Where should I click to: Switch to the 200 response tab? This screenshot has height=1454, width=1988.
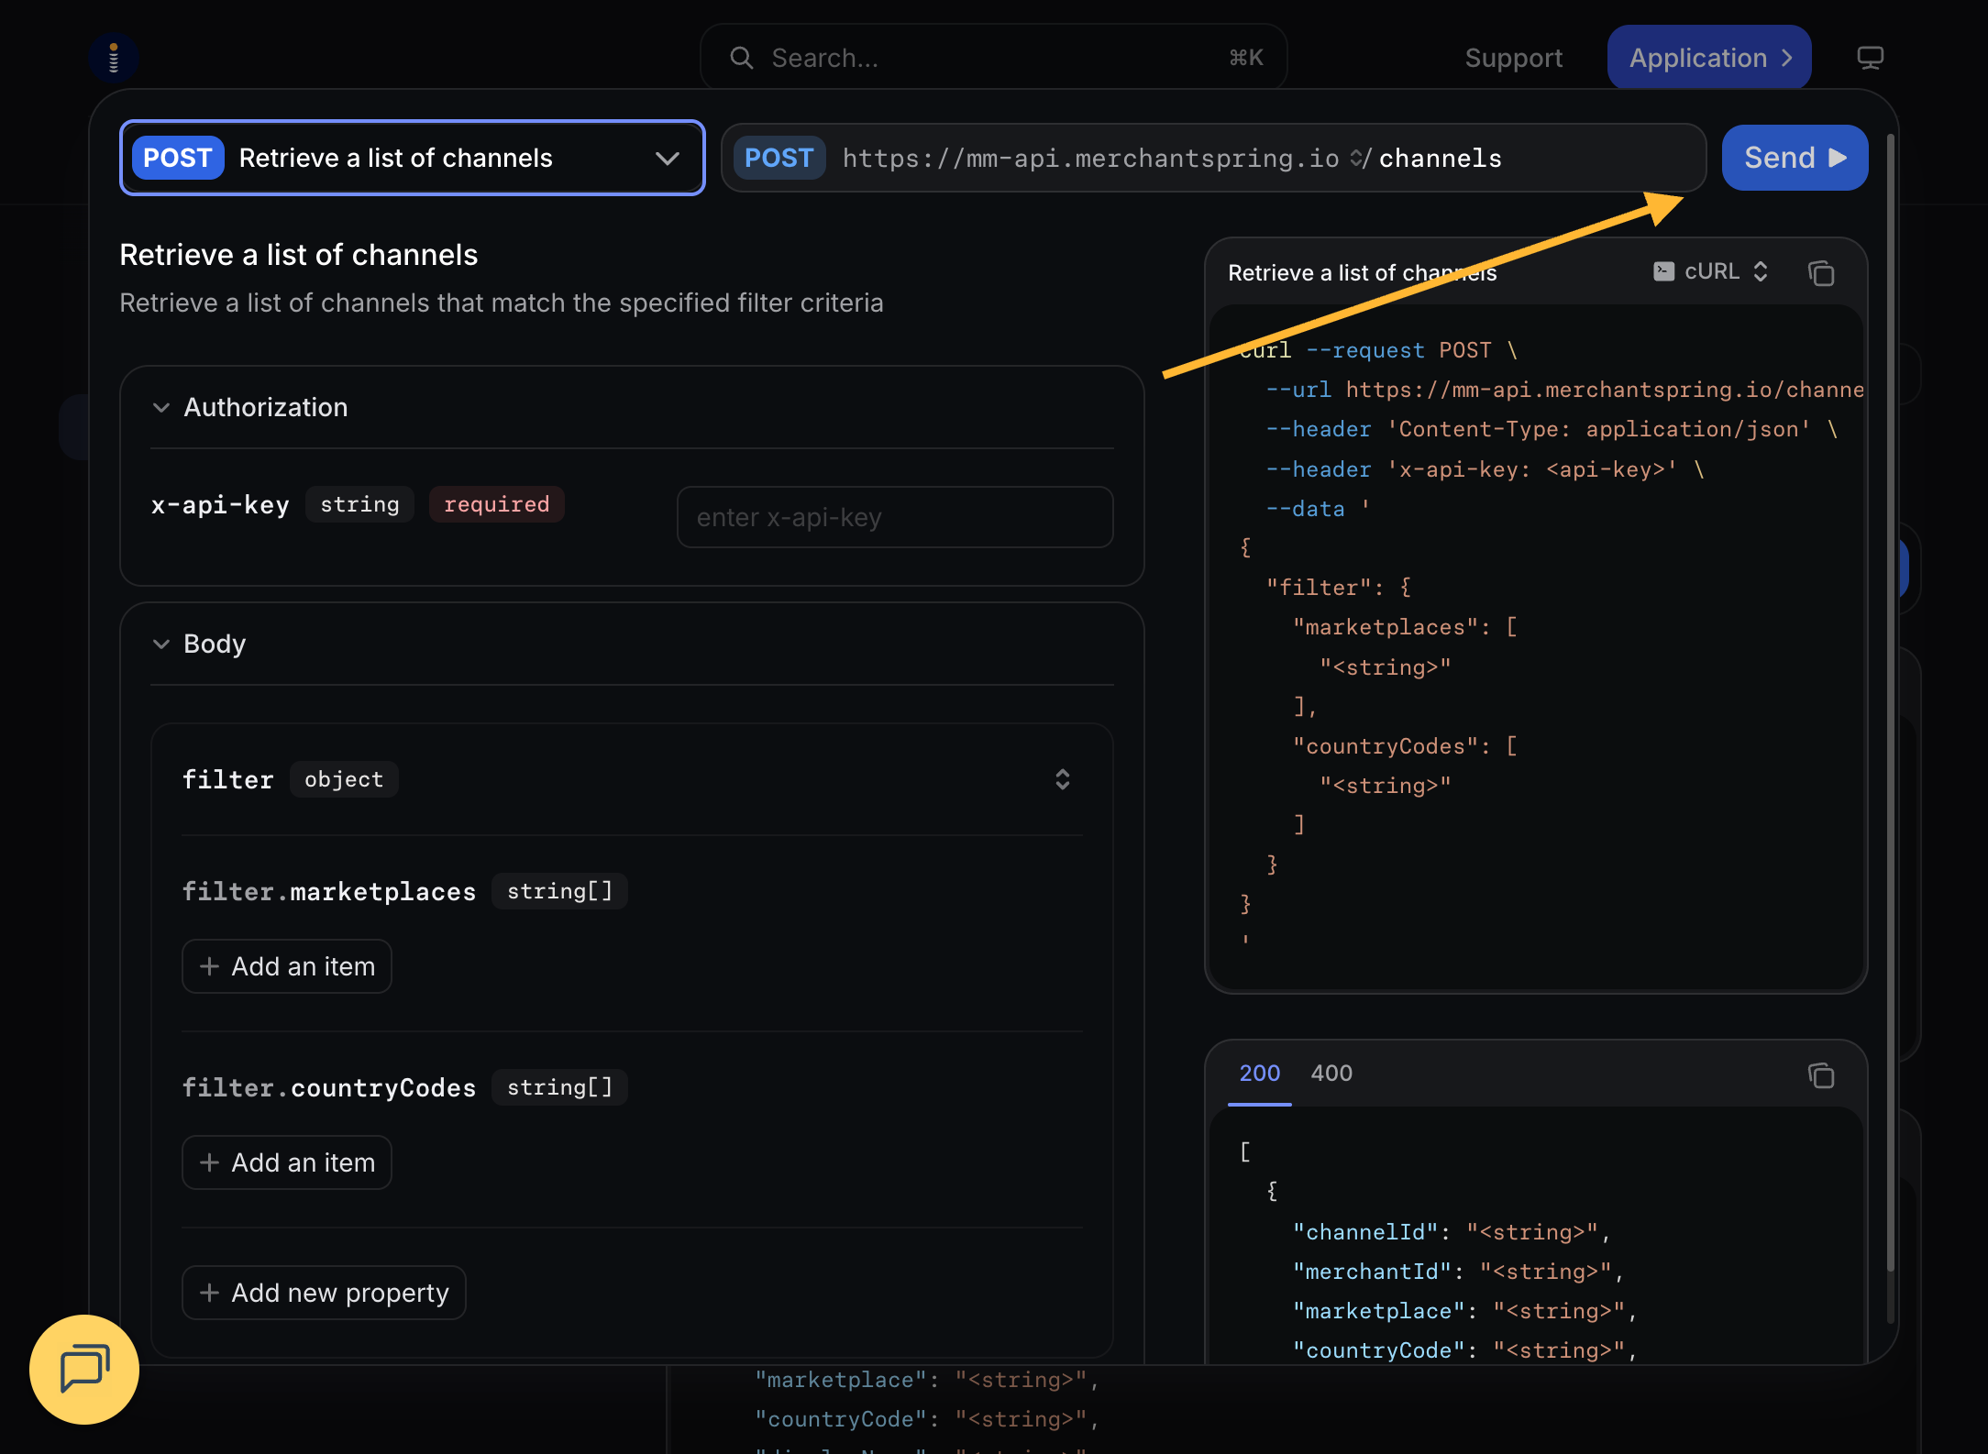pos(1259,1074)
